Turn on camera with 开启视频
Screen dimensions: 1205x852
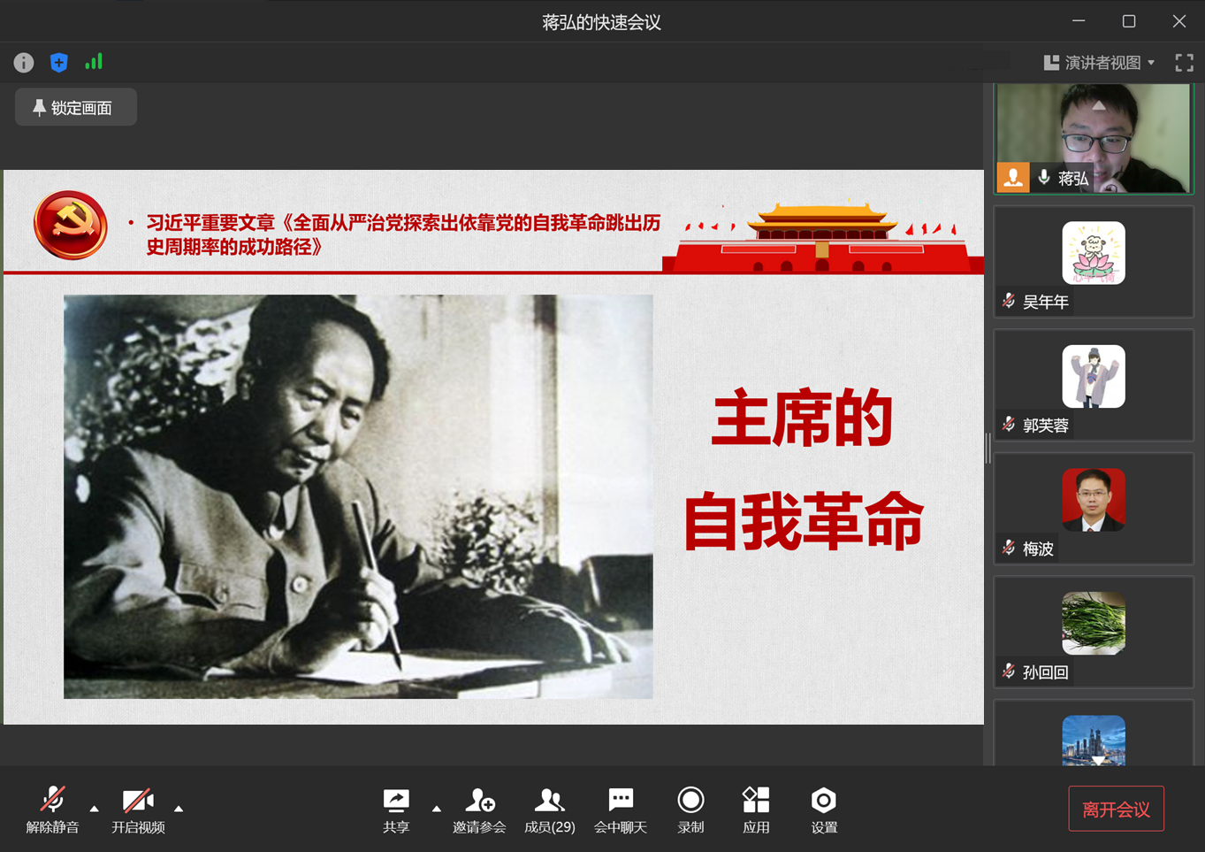tap(138, 810)
